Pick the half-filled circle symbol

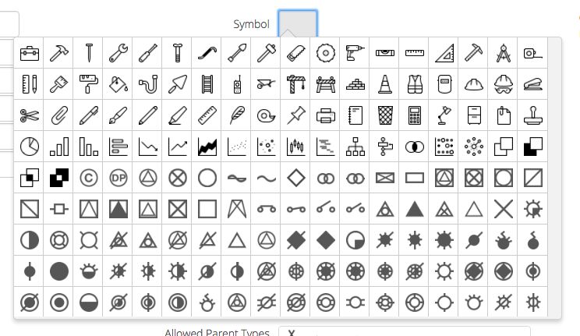coord(29,240)
